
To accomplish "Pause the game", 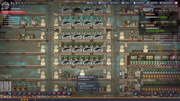I will pos(12,6).
